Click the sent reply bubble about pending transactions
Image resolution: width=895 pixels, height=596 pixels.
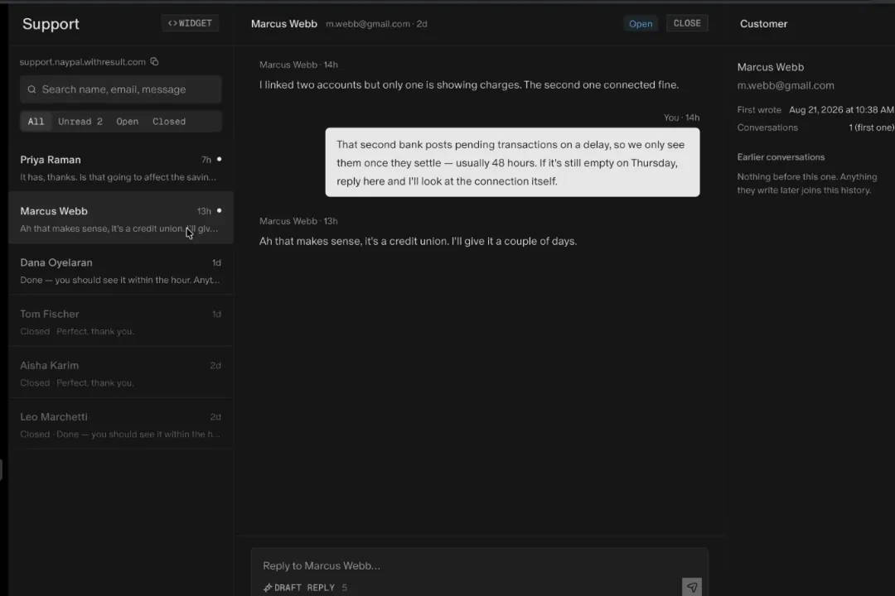pos(513,162)
